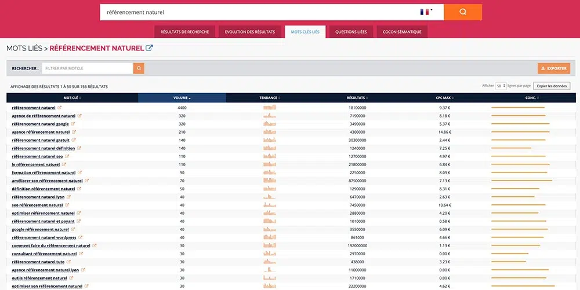Open external link icon beside RÉFÉRENCEMENT NATUREL heading

coord(149,47)
